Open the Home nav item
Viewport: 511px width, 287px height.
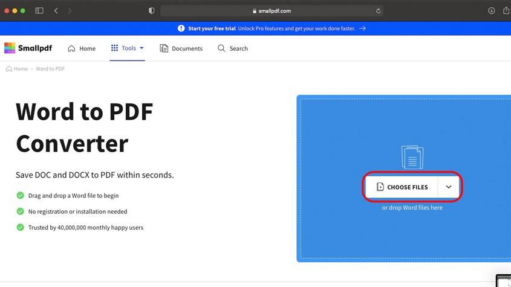pos(82,48)
